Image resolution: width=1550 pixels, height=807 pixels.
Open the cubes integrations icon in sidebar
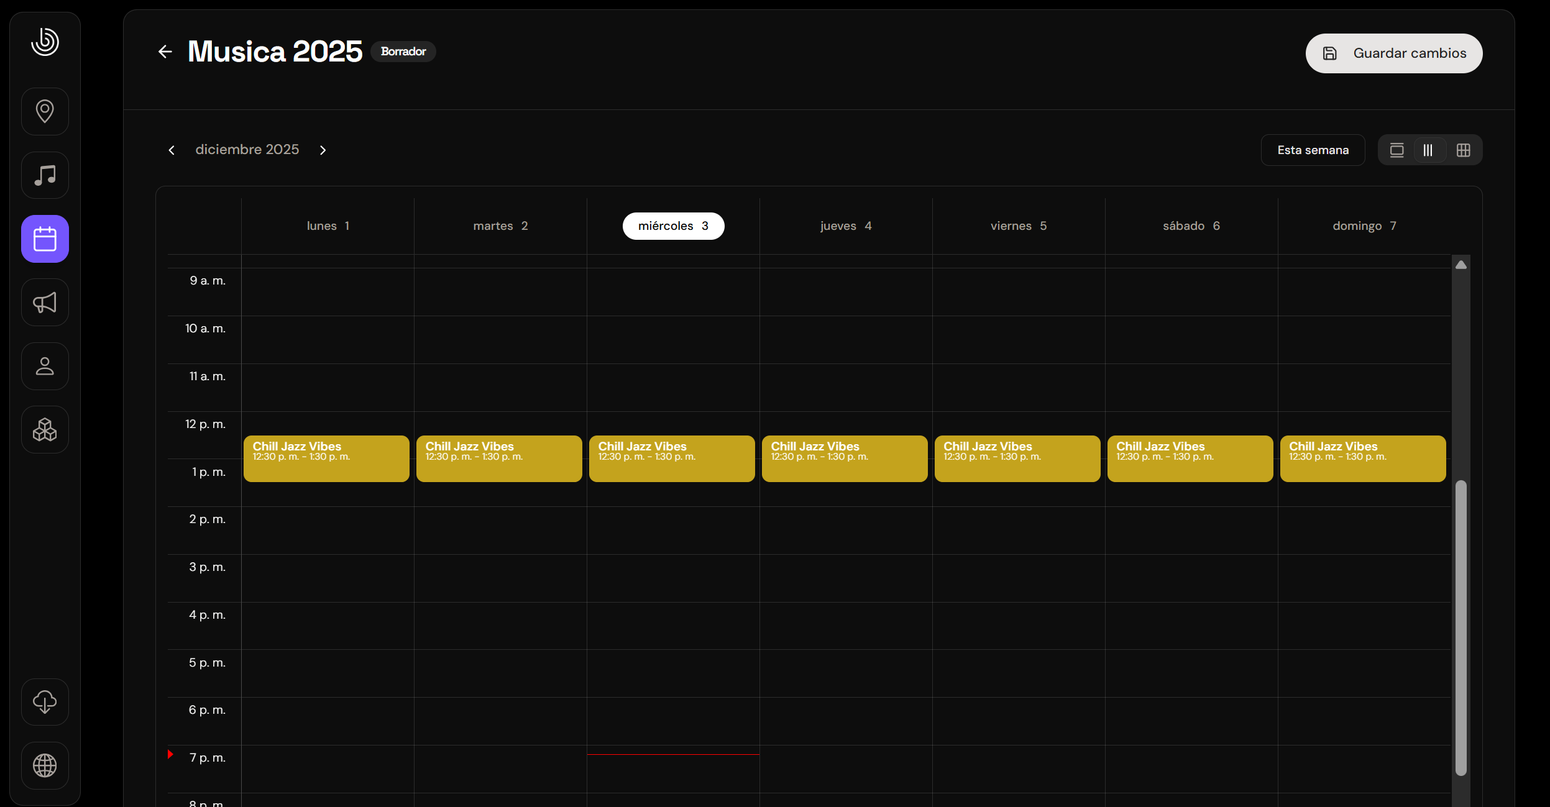[x=45, y=430]
